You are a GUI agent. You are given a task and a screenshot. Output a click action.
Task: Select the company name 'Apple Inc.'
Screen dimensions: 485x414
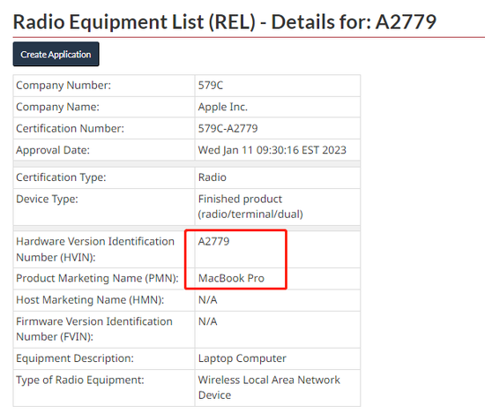pyautogui.click(x=223, y=107)
